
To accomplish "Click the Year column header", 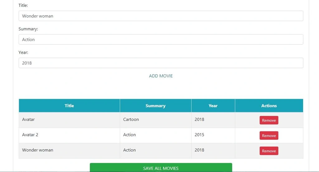I will 213,106.
